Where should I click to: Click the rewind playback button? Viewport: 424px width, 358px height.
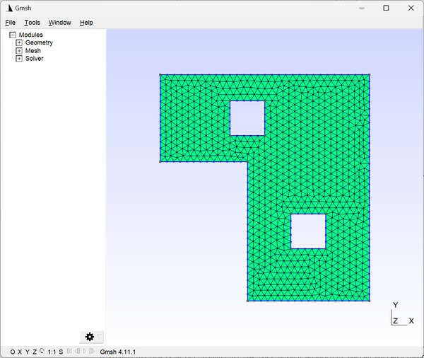pyautogui.click(x=69, y=351)
